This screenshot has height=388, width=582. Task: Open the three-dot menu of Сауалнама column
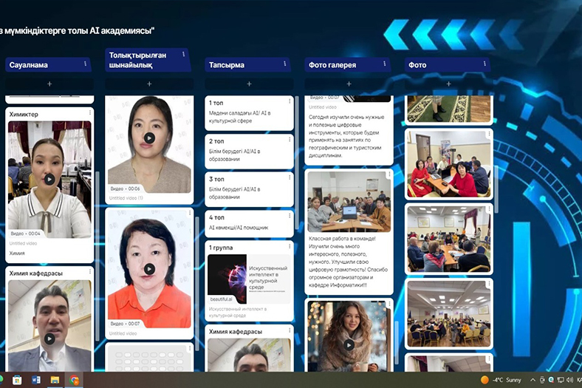point(84,64)
